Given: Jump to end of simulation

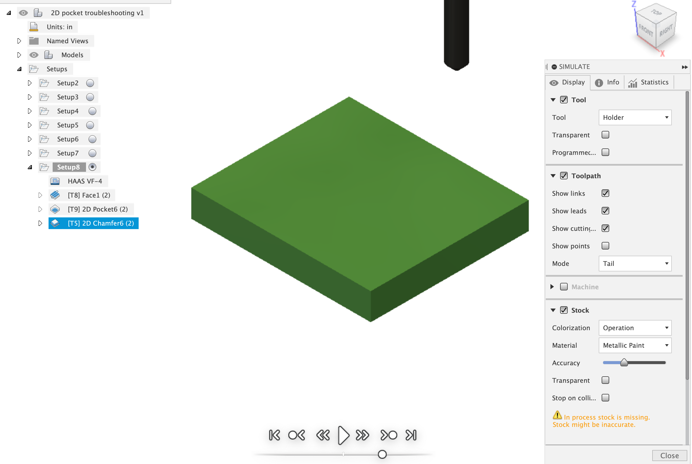Looking at the screenshot, I should [x=411, y=435].
